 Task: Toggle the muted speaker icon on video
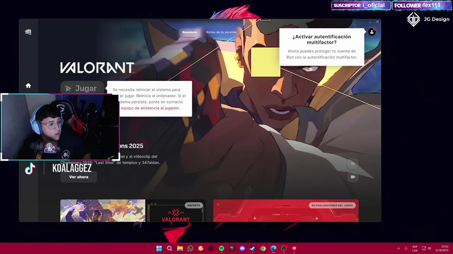tap(353, 163)
